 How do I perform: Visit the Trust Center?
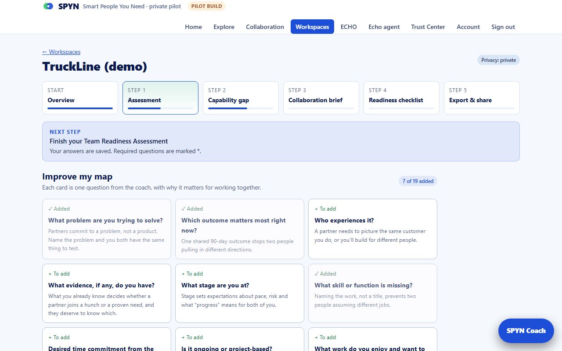point(428,27)
